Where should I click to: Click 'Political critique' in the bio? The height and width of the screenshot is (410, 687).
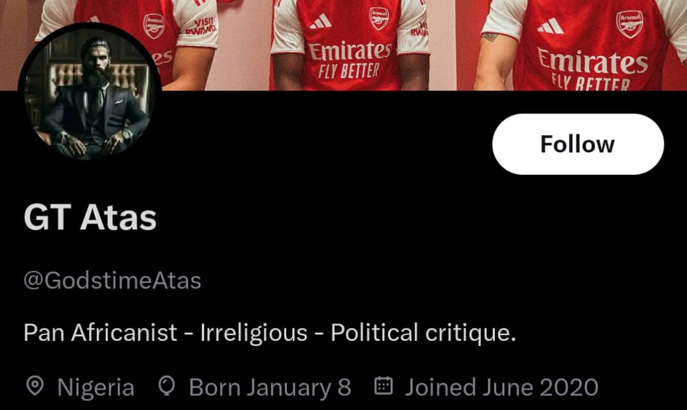pyautogui.click(x=423, y=333)
